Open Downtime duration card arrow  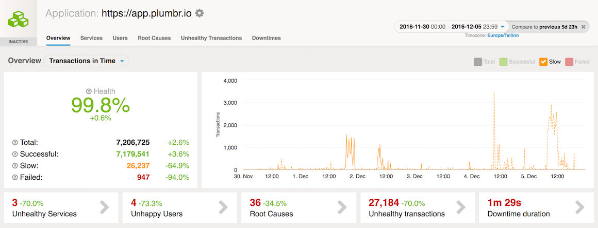coord(579,207)
